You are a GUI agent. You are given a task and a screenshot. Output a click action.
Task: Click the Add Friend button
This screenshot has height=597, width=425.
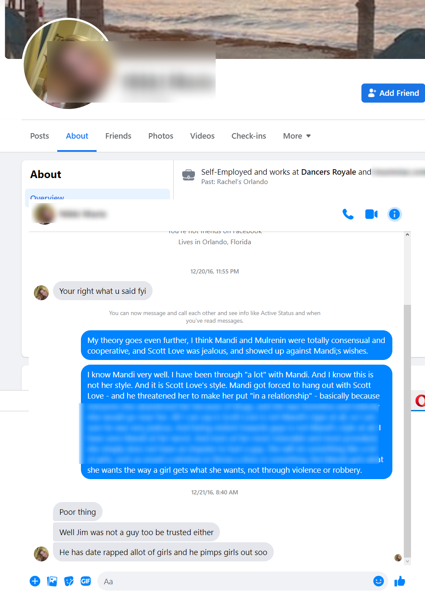pyautogui.click(x=393, y=93)
